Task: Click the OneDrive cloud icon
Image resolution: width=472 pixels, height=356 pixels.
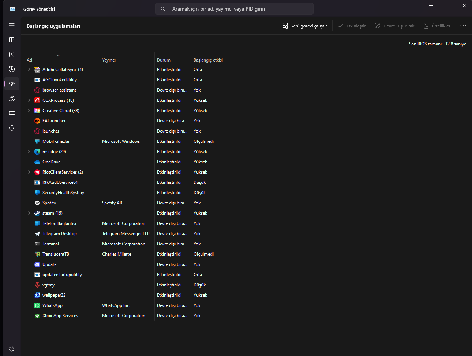Action: click(37, 162)
